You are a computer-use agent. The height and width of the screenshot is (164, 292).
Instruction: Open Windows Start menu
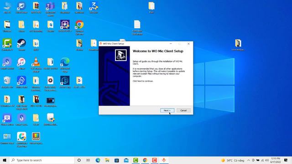[x=5, y=160]
